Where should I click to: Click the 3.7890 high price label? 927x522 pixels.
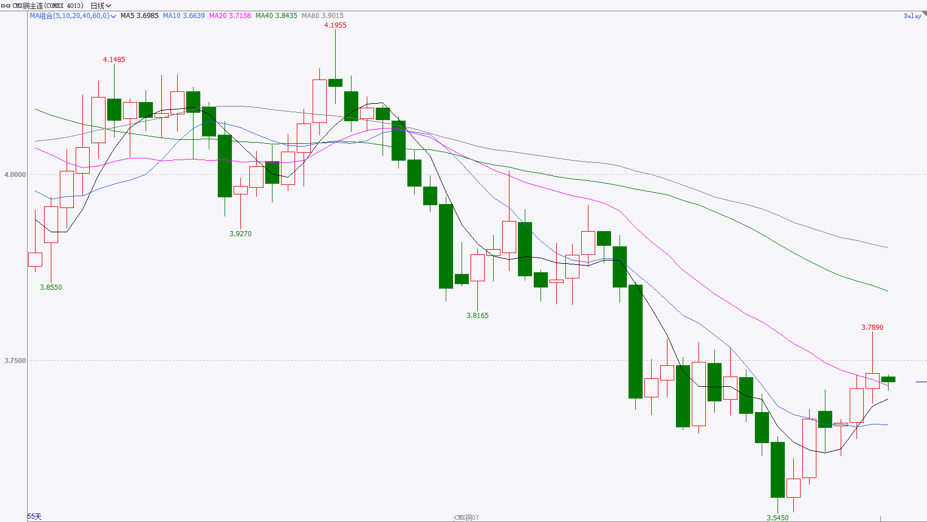(x=872, y=328)
